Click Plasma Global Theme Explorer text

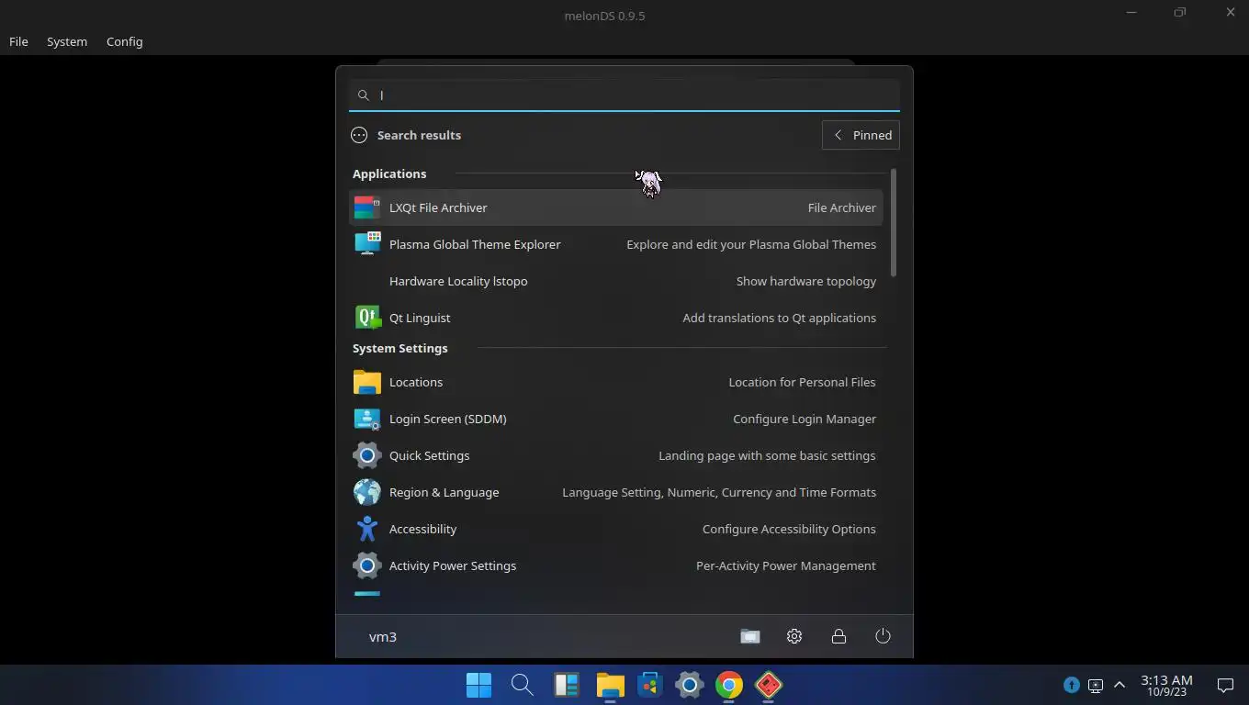click(x=475, y=244)
